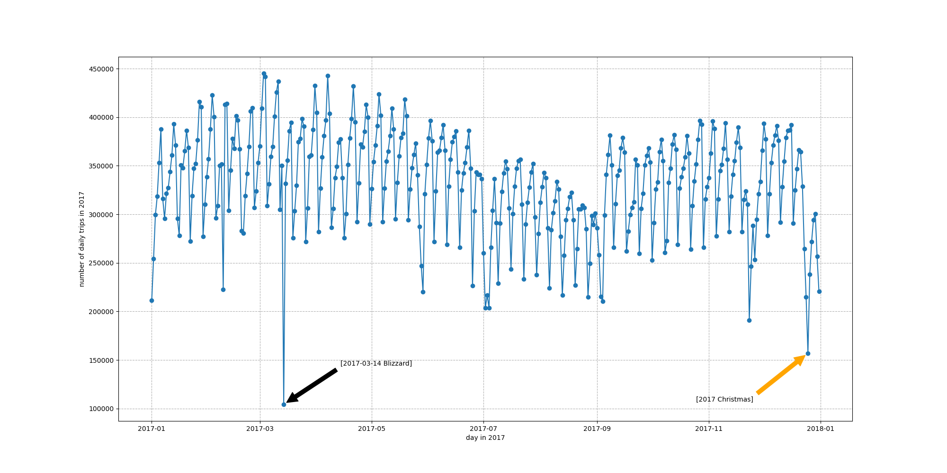Click the y-axis tick label 300000

101,215
